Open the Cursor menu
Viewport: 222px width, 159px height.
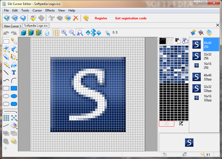point(37,10)
